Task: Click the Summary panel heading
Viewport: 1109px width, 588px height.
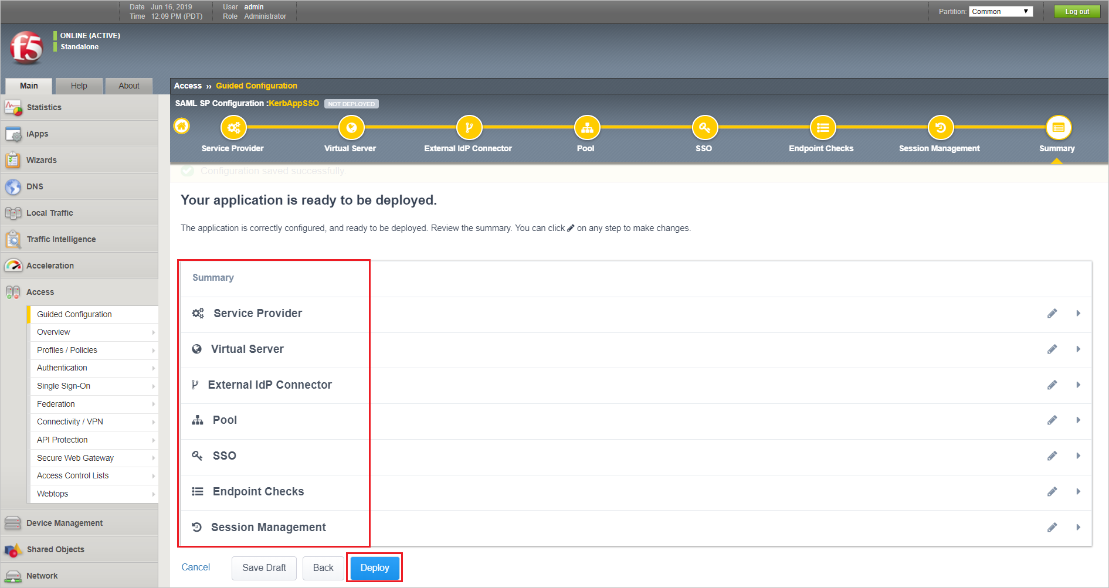Action: (213, 277)
